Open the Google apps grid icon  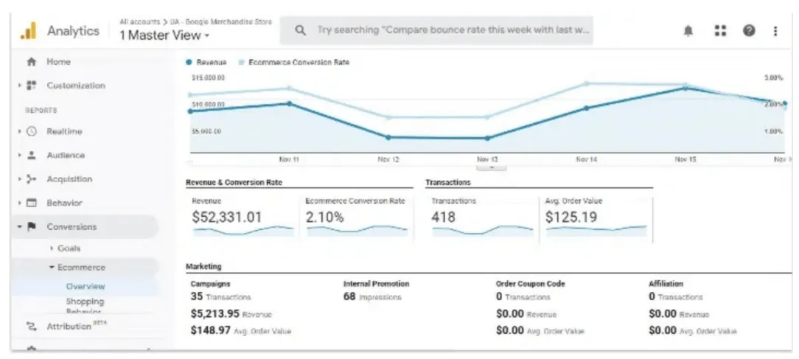(x=720, y=31)
